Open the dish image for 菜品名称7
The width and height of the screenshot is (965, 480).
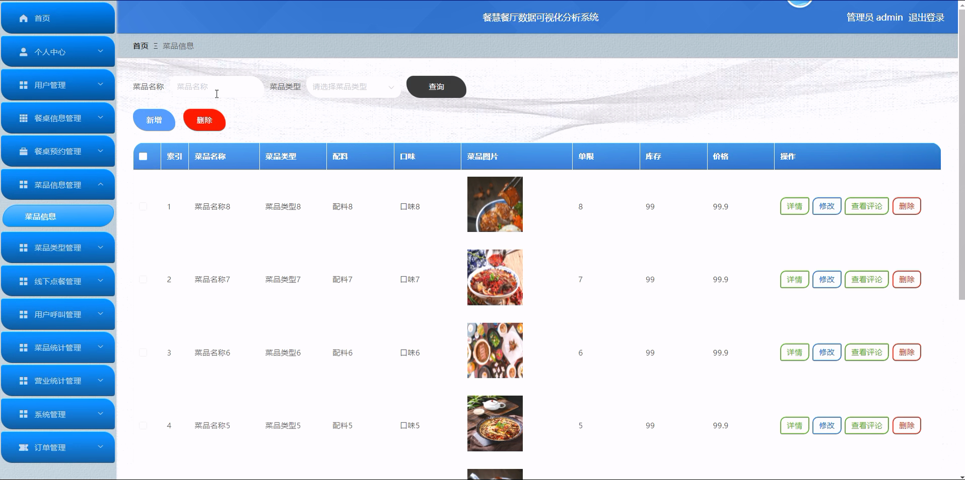495,277
